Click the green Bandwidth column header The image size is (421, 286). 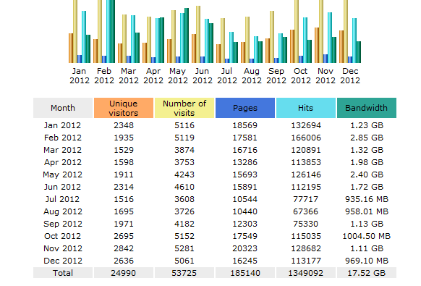pos(367,108)
